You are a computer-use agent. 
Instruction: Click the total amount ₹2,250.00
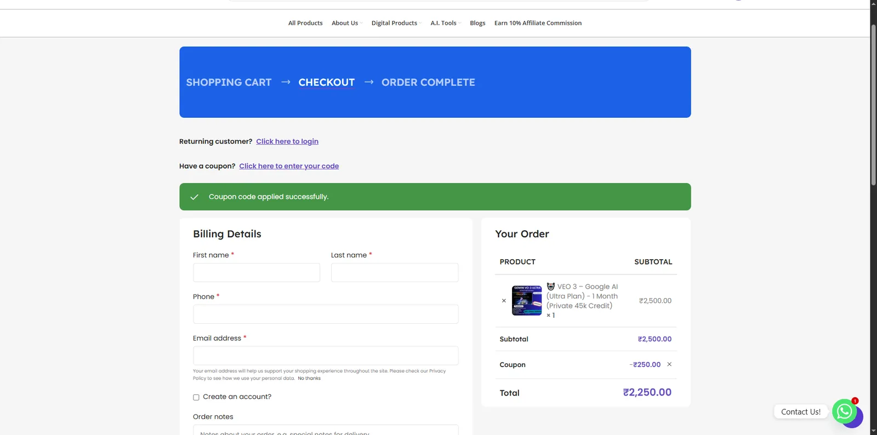pyautogui.click(x=647, y=392)
